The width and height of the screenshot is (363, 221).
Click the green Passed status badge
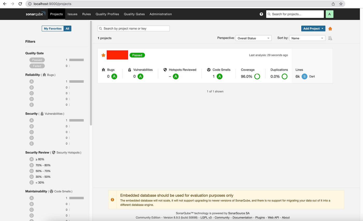point(137,55)
